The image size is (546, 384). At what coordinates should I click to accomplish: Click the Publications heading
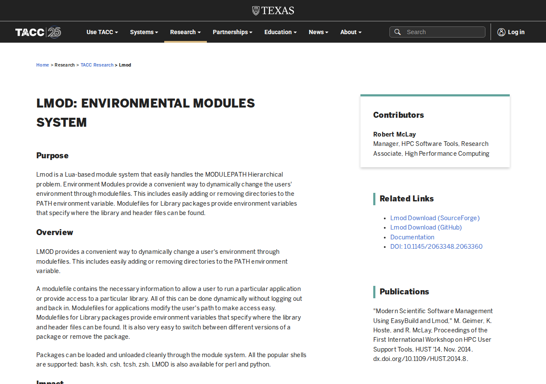point(404,291)
